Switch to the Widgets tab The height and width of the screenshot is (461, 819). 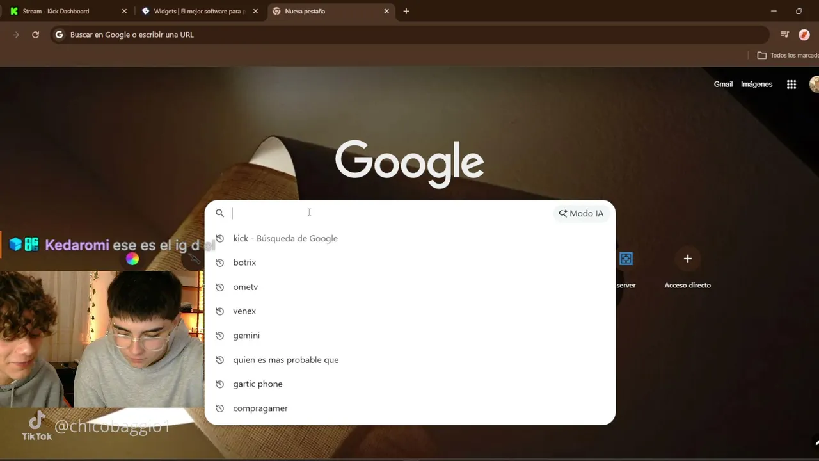click(x=200, y=11)
